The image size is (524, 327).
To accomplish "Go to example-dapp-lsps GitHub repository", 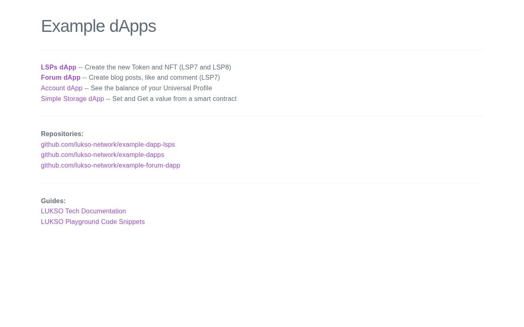I will coord(108,145).
